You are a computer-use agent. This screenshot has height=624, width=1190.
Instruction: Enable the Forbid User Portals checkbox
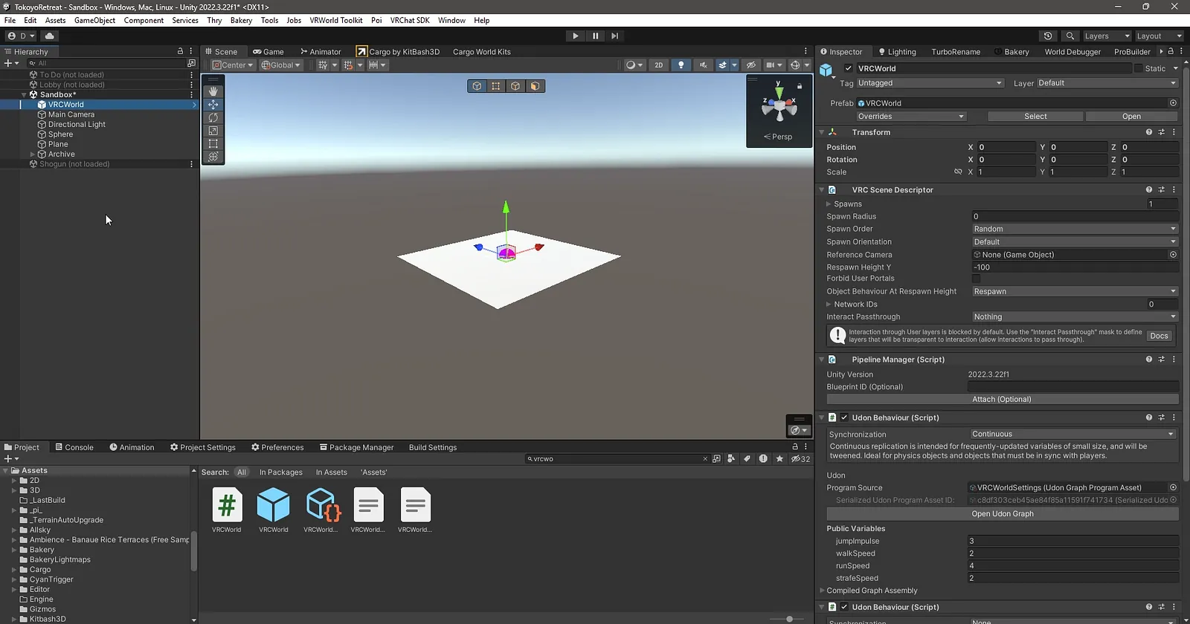tap(977, 279)
